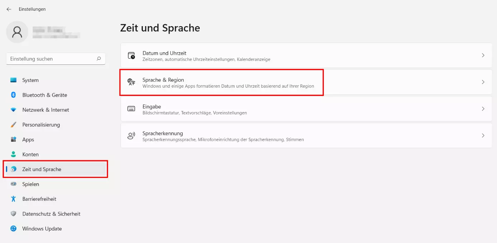Viewport: 497px width, 243px height.
Task: Click the Personalisierung brush icon
Action: point(14,125)
